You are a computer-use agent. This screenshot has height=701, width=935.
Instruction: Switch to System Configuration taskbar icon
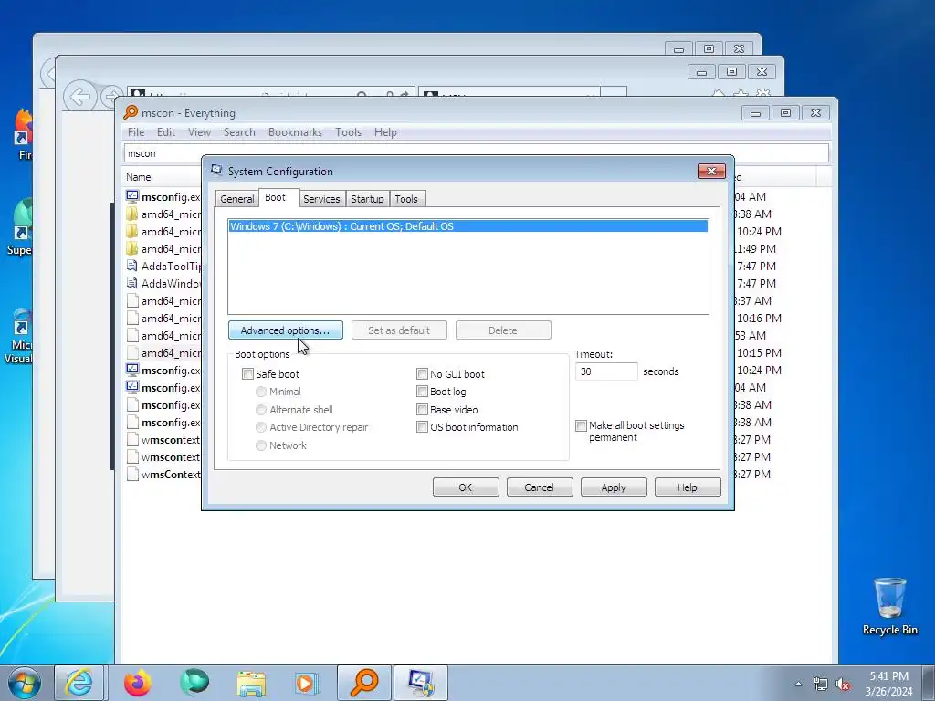421,683
